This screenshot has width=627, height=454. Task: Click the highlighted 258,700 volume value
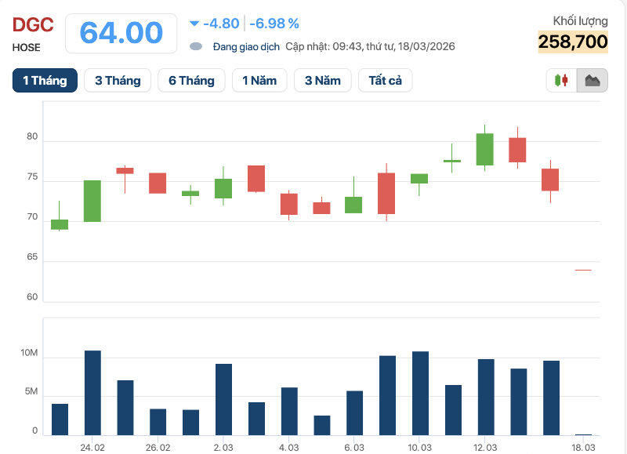tap(573, 42)
